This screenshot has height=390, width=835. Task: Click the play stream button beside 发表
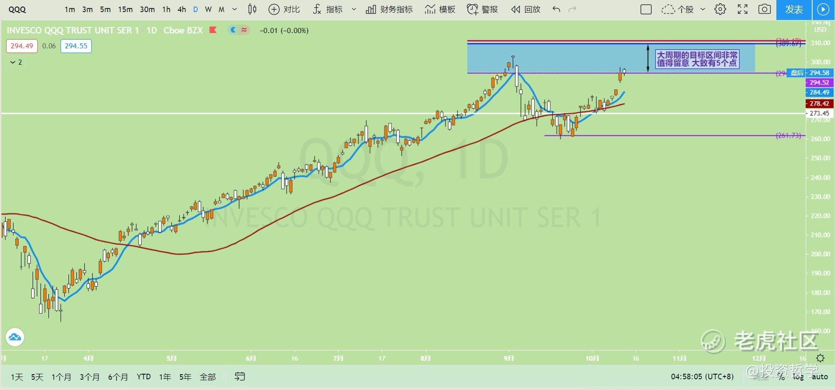[823, 9]
